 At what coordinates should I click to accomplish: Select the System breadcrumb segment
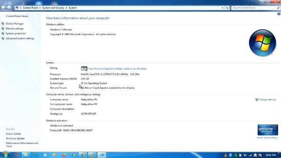(x=73, y=8)
